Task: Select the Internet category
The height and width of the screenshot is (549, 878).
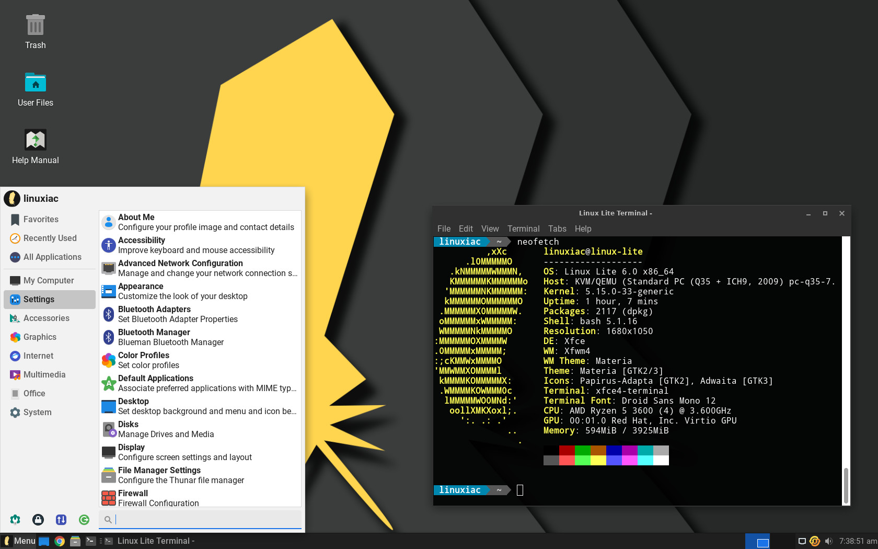Action: point(50,356)
